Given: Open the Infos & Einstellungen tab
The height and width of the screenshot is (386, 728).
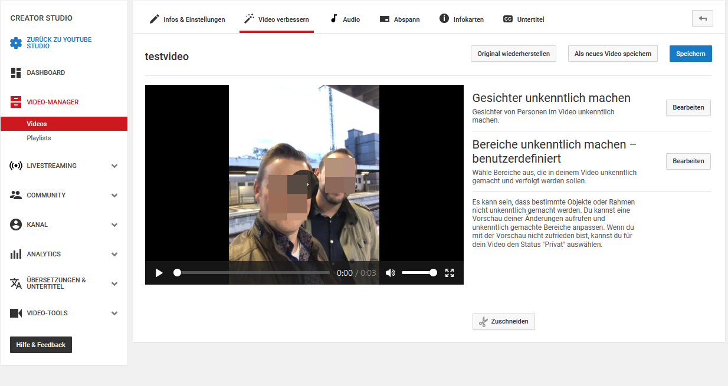Looking at the screenshot, I should coord(188,19).
